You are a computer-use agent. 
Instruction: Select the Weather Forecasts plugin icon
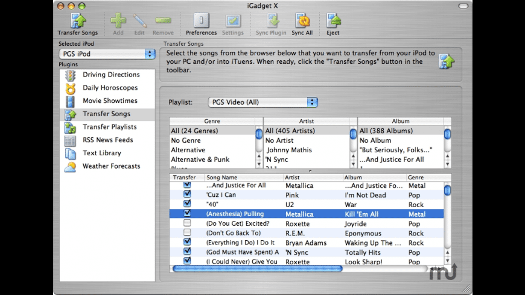pyautogui.click(x=71, y=166)
